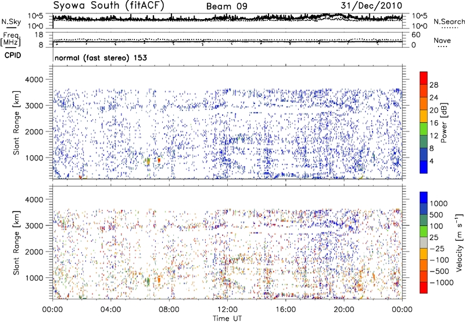465x322 pixels.
Task: Click the yellow-green echo patch in power panel
Action: click(148, 162)
